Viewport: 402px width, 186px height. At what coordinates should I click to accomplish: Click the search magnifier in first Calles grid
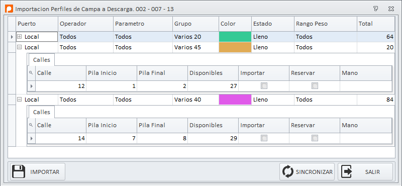(31, 73)
